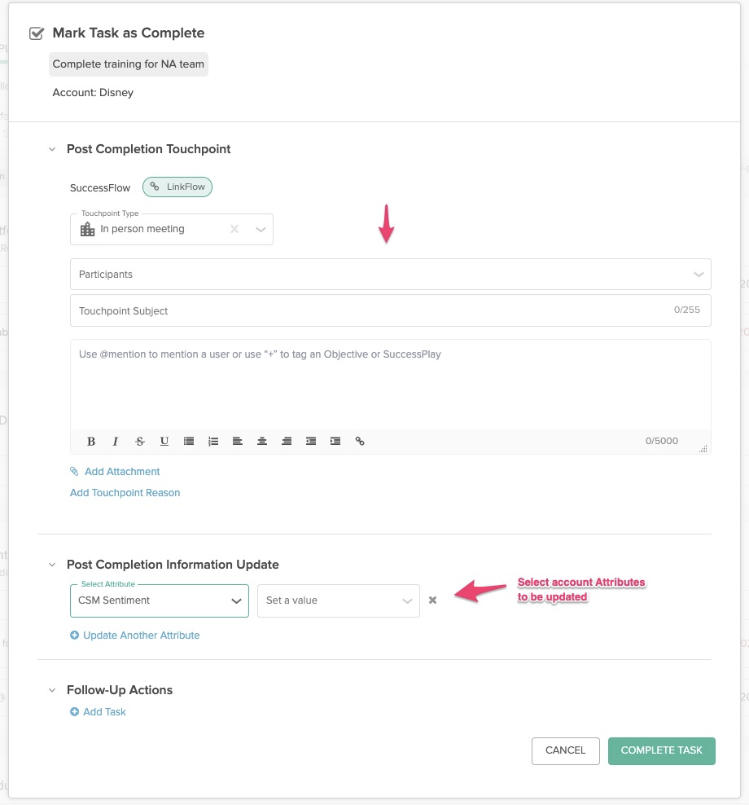Insert a bulleted list

pyautogui.click(x=189, y=441)
